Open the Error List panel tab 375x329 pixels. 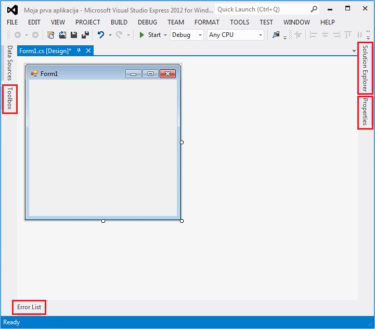click(x=29, y=307)
